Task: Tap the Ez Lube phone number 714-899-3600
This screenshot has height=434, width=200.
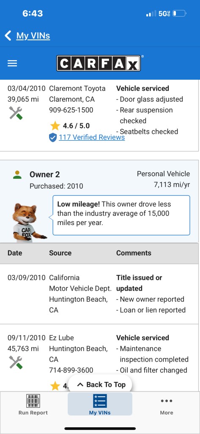Action: pos(71,370)
